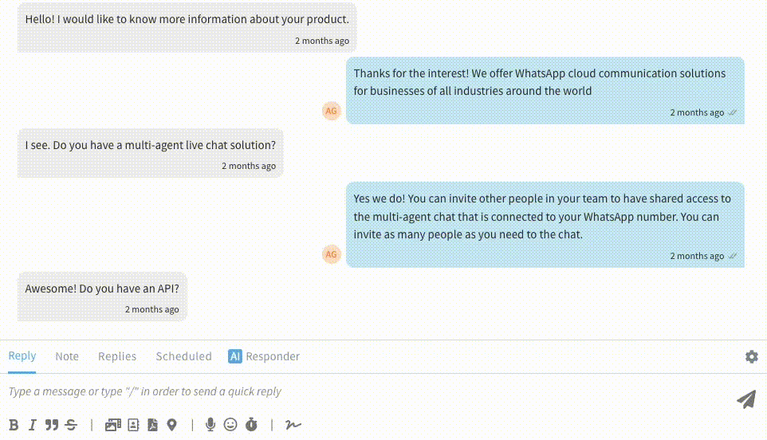This screenshot has height=440, width=767.
Task: Add signature with squiggle icon
Action: (293, 425)
